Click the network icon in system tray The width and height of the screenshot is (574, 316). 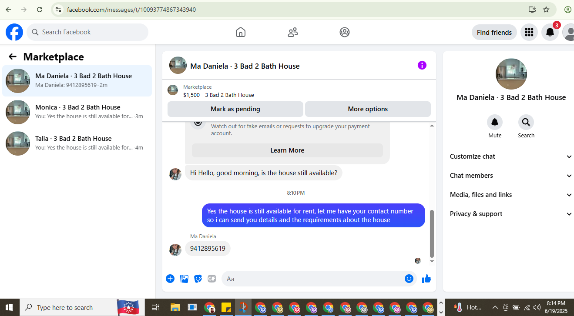[x=527, y=307]
